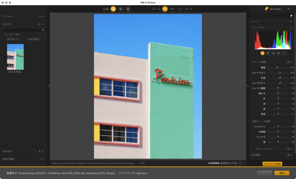Filter presets by お気に入り

14,39
